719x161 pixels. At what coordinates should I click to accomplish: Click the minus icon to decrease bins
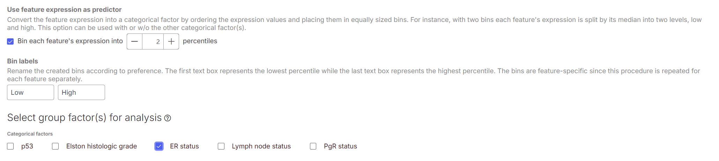(135, 41)
